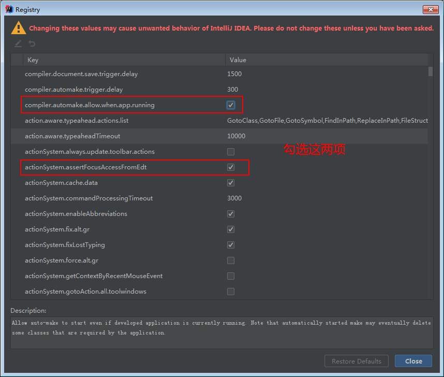Click the warning triangle icon
This screenshot has height=377, width=444.
[19, 28]
